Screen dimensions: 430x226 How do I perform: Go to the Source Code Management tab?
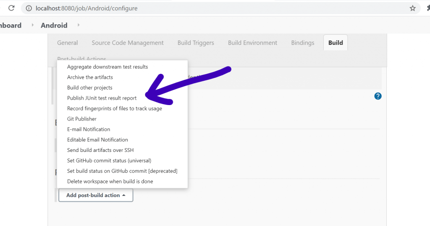(x=128, y=43)
